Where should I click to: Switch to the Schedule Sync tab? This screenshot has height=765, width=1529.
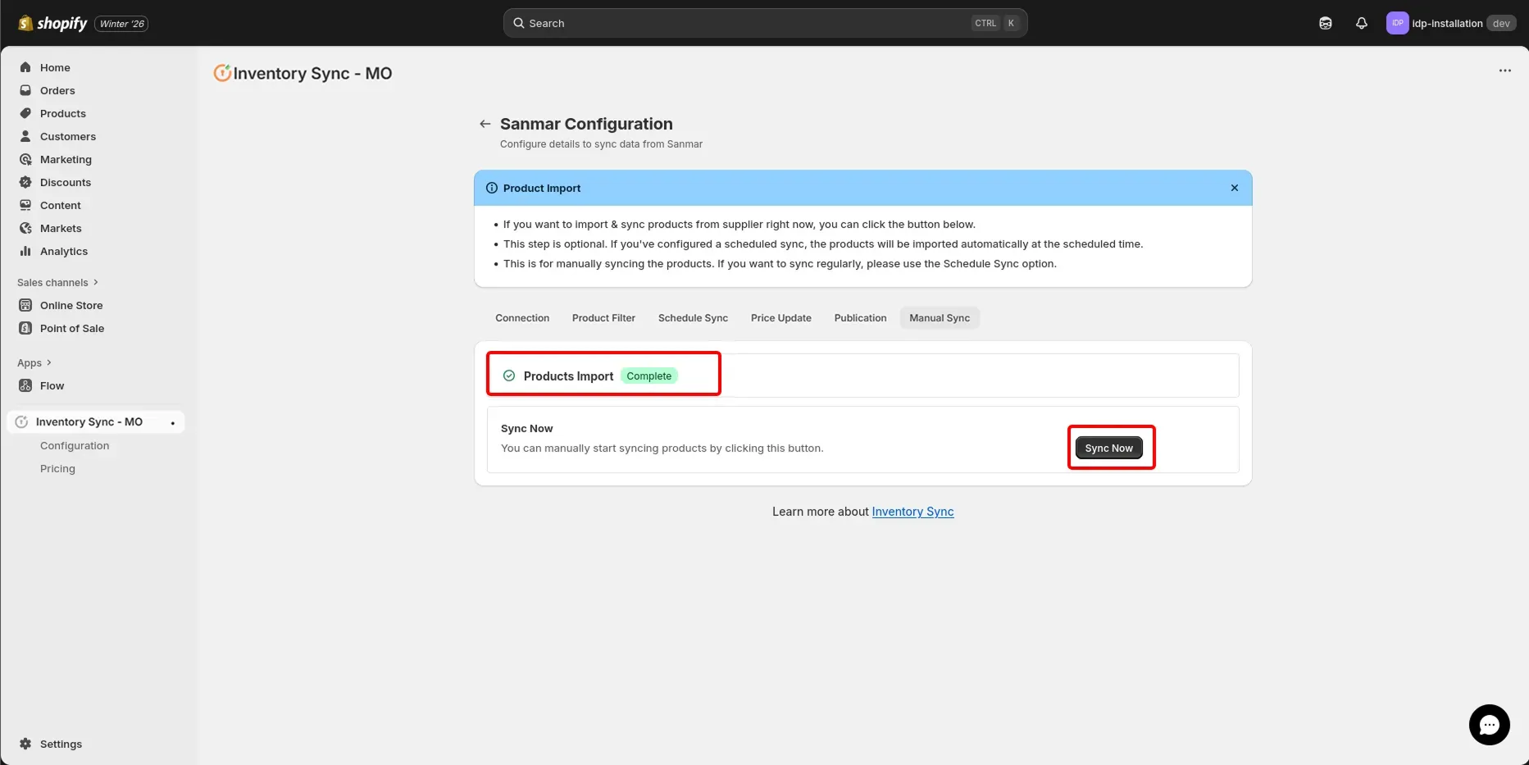(x=693, y=318)
